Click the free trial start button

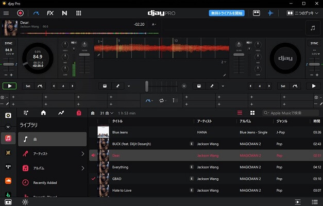click(x=227, y=13)
